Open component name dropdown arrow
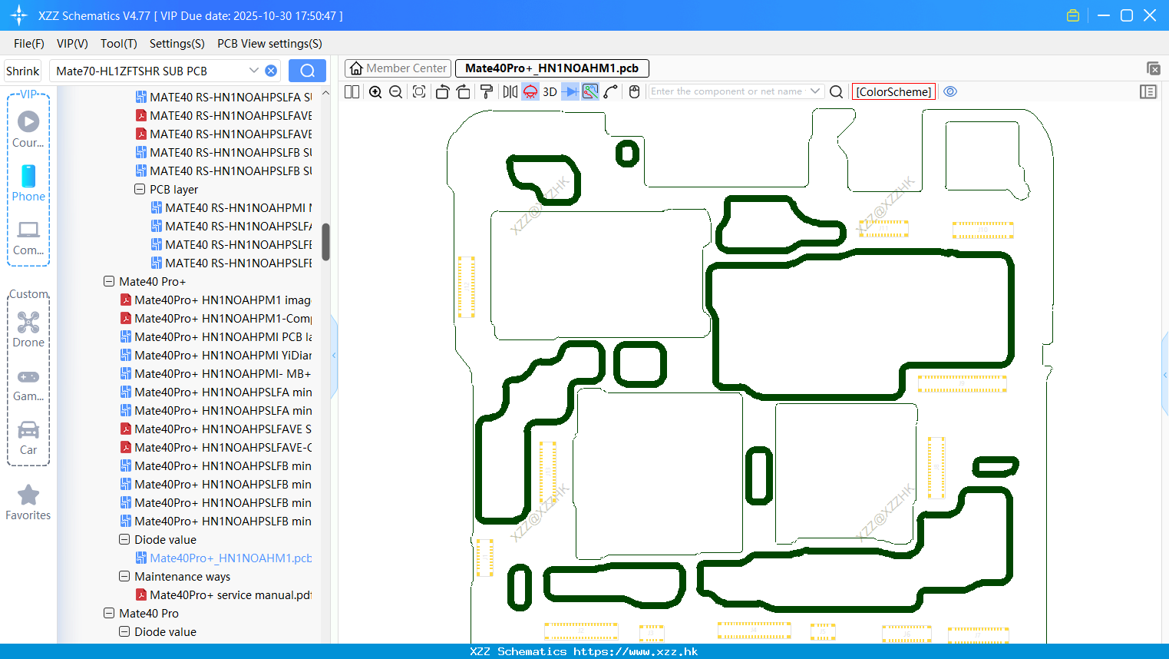 (x=815, y=91)
